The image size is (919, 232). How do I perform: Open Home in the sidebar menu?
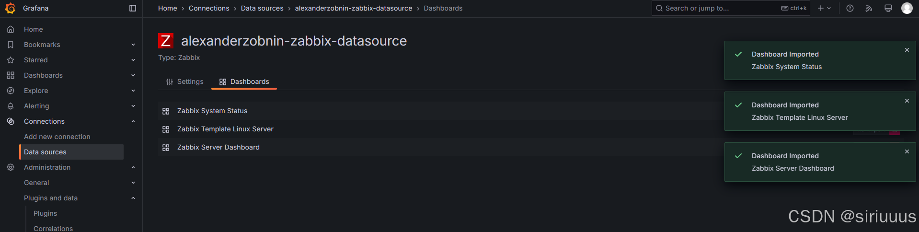tap(34, 29)
